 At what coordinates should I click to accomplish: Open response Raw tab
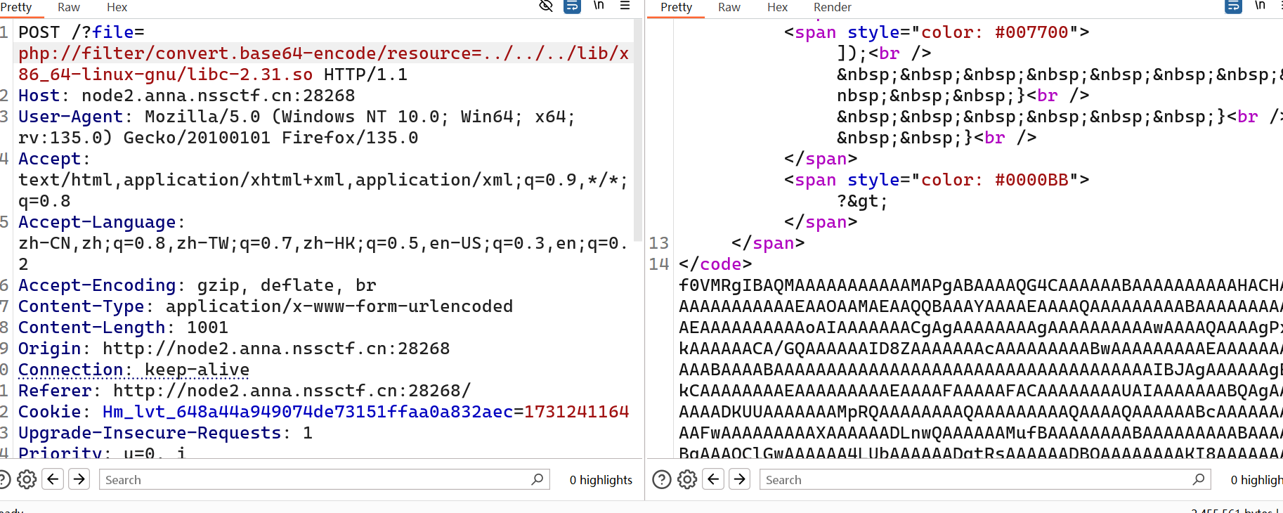click(729, 7)
